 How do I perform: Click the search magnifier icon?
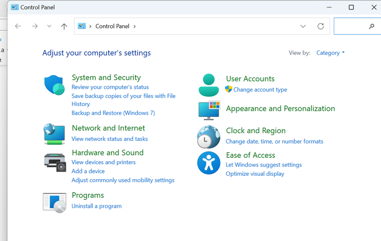click(x=371, y=26)
